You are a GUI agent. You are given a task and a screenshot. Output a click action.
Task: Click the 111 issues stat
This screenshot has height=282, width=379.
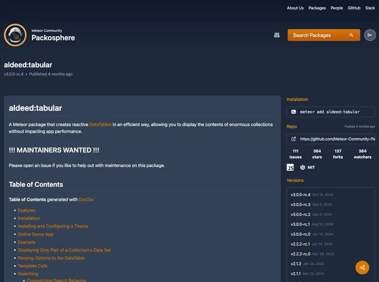click(295, 154)
